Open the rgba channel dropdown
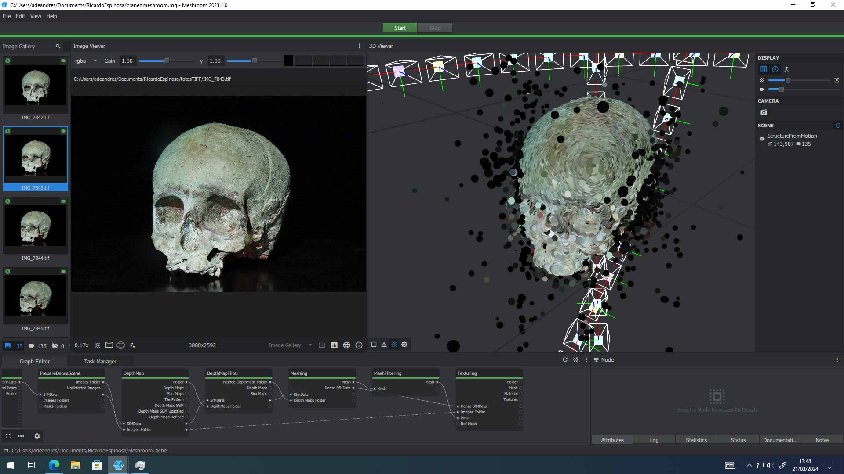The image size is (844, 474). point(86,61)
